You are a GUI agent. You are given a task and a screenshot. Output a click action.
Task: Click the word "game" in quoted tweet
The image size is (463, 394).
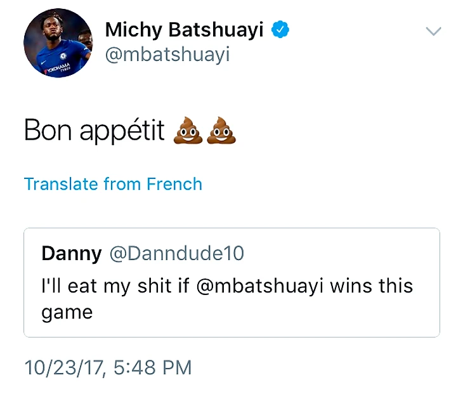[x=67, y=313]
